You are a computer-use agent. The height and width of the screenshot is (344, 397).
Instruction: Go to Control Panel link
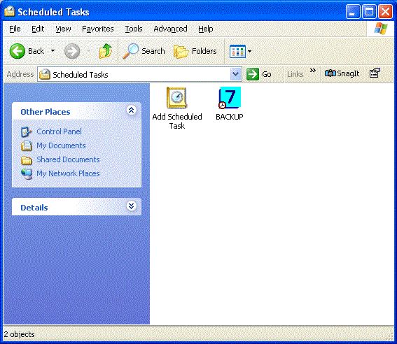point(59,131)
